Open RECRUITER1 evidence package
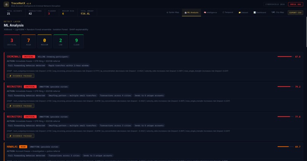The image size is (307, 161). [x=21, y=106]
